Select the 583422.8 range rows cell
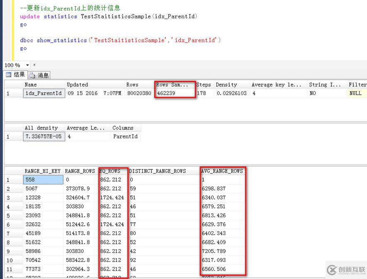 (81, 260)
